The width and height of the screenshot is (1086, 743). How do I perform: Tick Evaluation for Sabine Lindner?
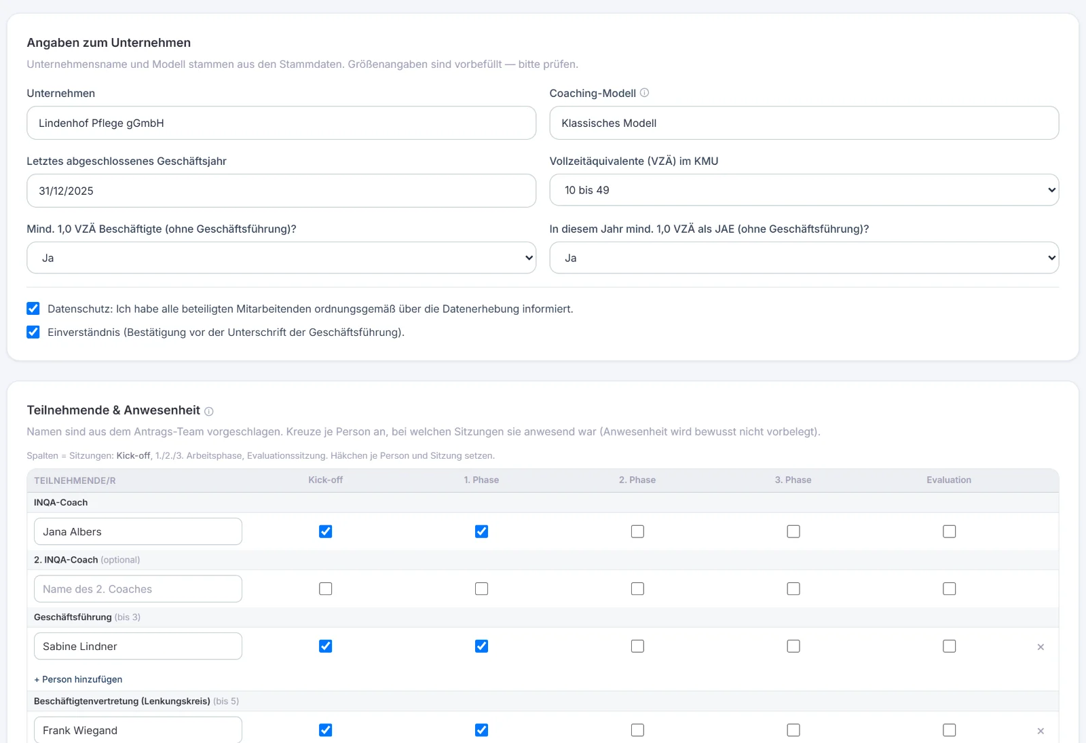tap(950, 646)
